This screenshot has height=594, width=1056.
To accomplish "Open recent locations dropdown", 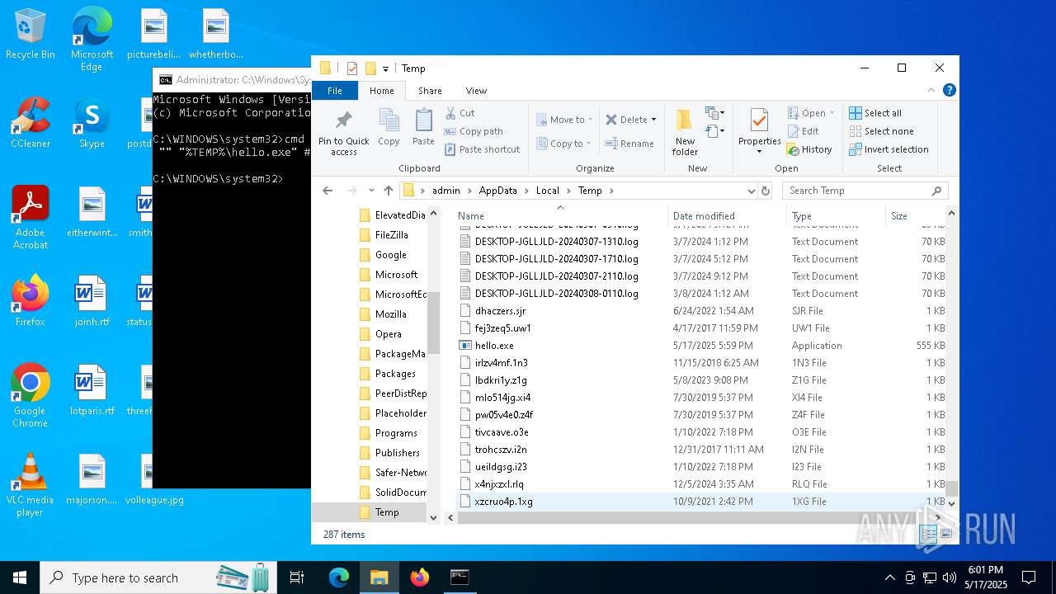I will tap(371, 191).
